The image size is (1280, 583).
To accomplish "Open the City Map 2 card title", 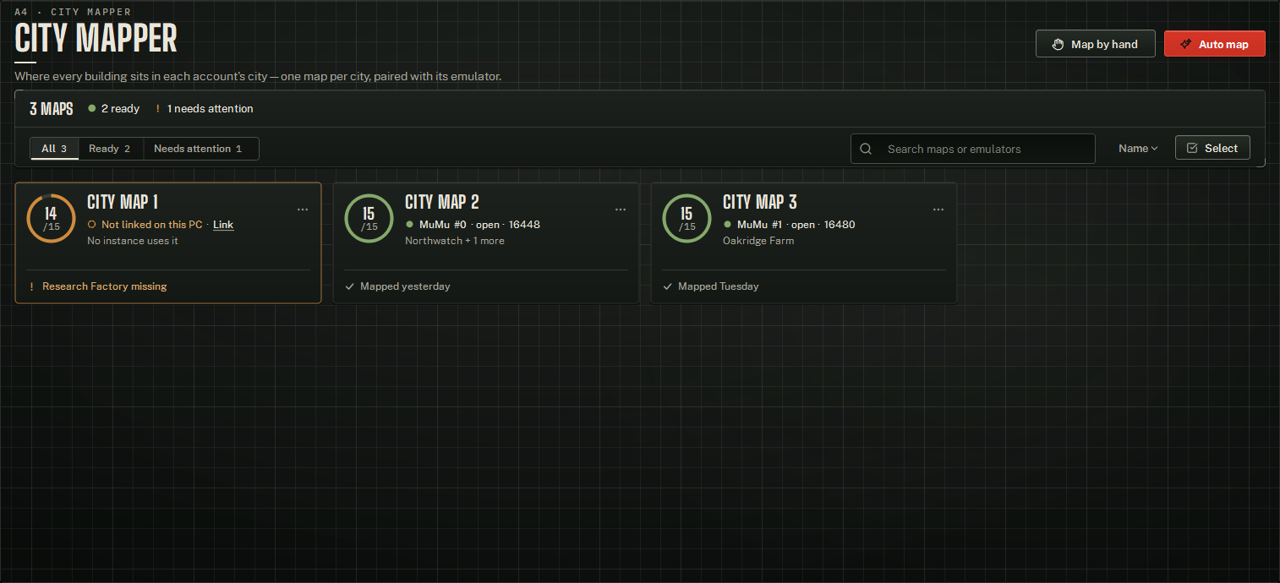I will 442,202.
